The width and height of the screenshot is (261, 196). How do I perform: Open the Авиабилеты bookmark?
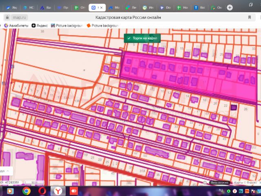pos(17,25)
